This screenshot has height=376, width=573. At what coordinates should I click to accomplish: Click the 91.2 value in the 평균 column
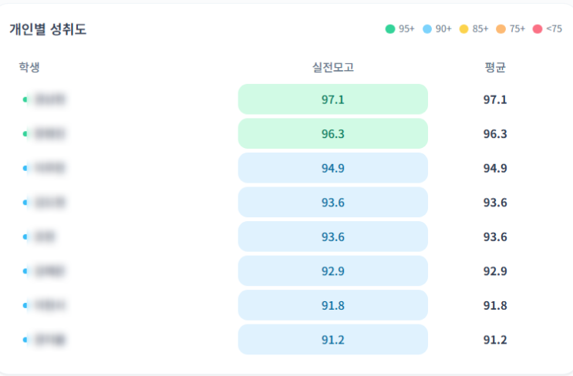(x=494, y=340)
